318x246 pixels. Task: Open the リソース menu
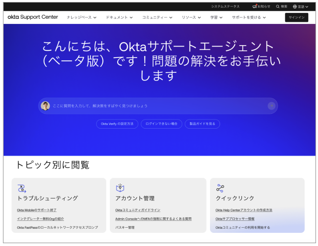tap(191, 18)
